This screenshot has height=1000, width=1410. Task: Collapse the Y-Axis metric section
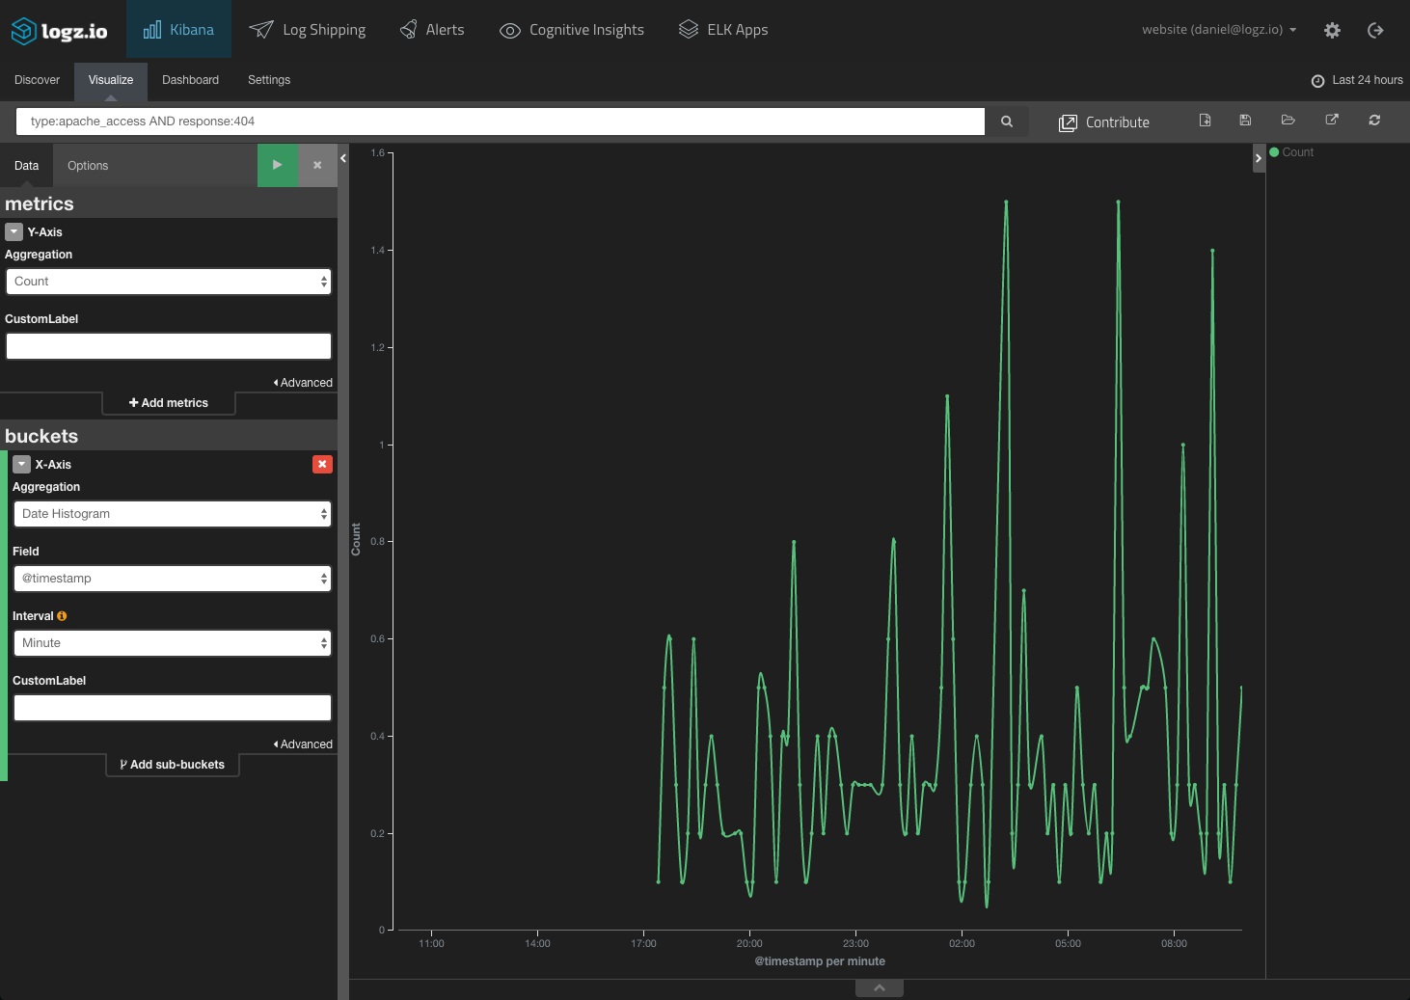pyautogui.click(x=14, y=232)
